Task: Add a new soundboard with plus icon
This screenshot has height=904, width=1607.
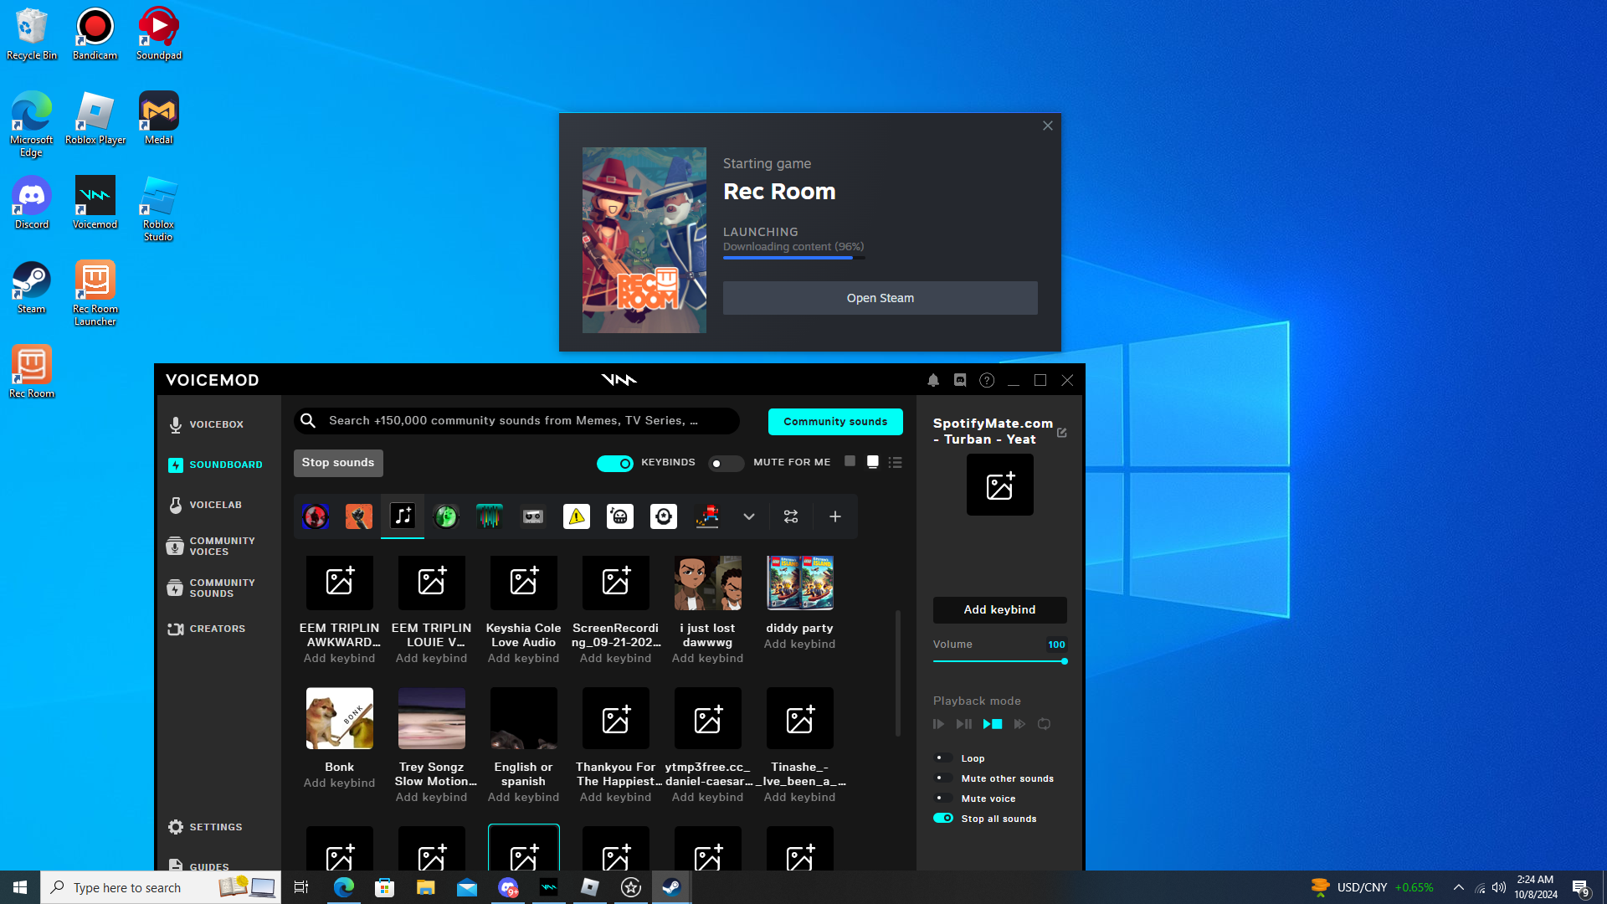Action: pyautogui.click(x=834, y=516)
